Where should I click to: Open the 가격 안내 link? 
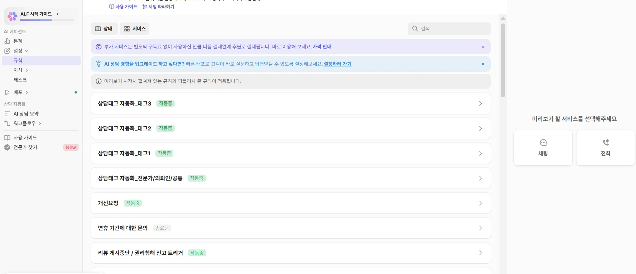(322, 47)
